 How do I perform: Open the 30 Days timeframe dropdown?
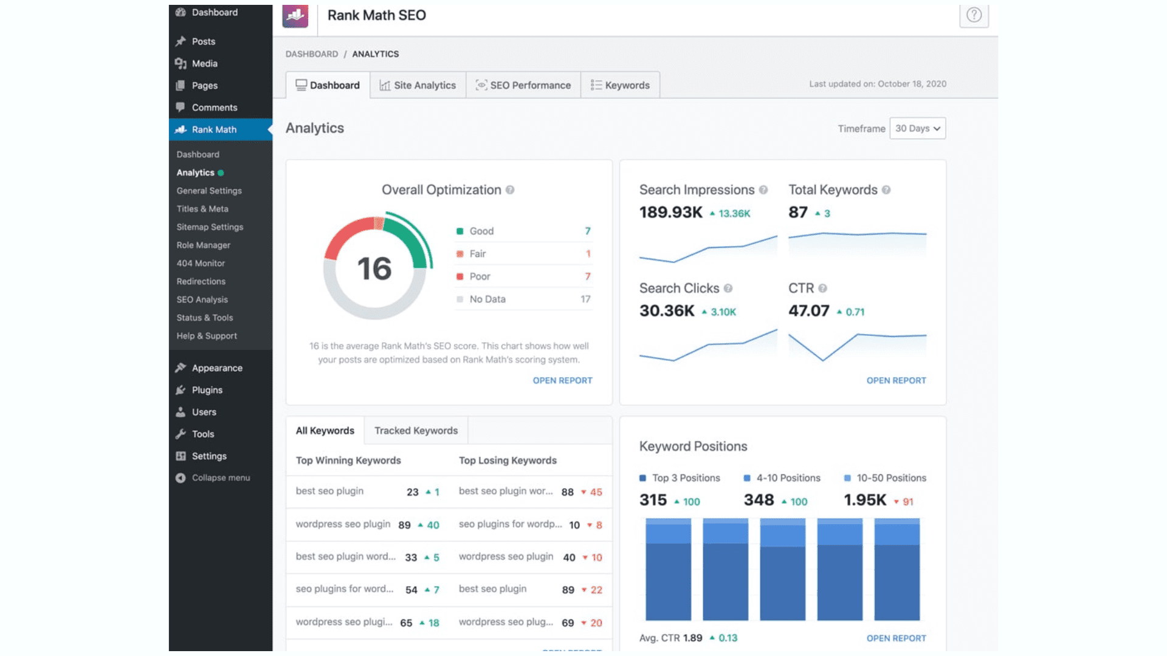[x=917, y=129]
